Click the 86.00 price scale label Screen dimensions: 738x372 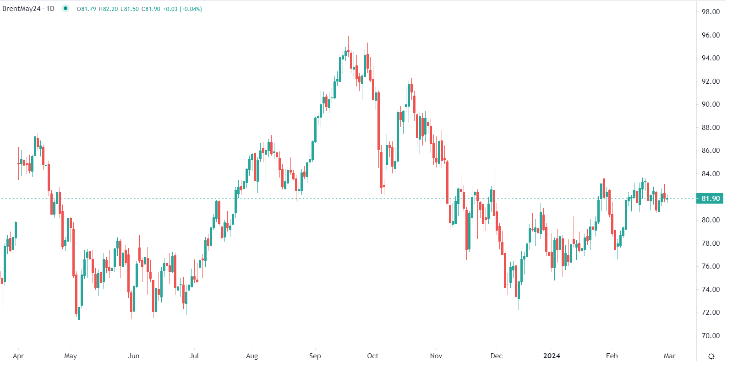click(711, 151)
